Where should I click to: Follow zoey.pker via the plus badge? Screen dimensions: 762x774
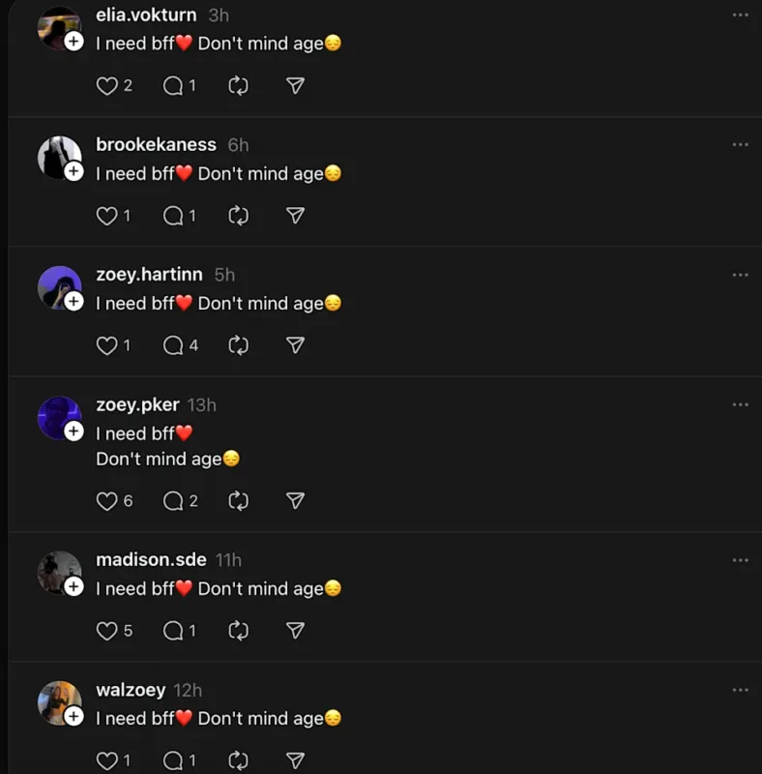point(73,431)
